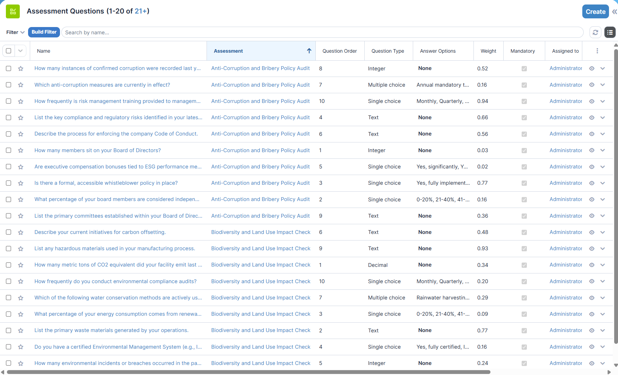
Task: Expand the 'How many metric tons of CO2' row chevron
Action: [x=603, y=265]
